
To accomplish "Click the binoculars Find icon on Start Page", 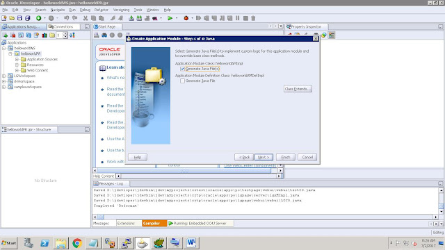I will (104, 35).
